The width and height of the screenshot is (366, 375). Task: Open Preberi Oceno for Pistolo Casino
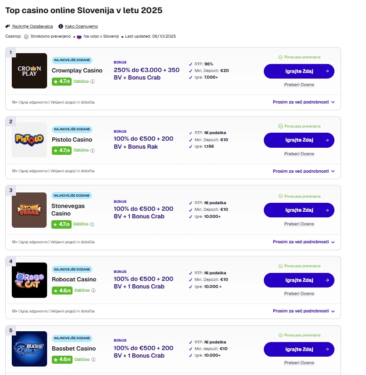click(x=299, y=154)
